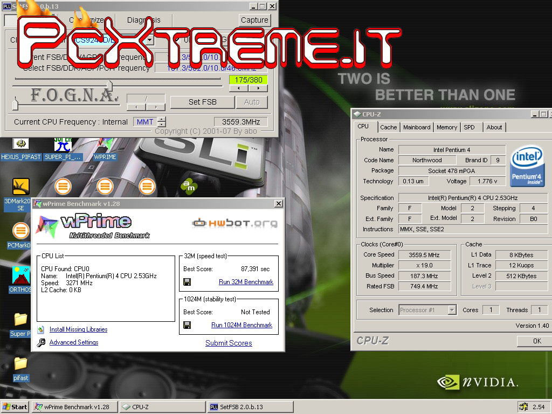Click the right arrow under 175/380 field

pos(258,88)
